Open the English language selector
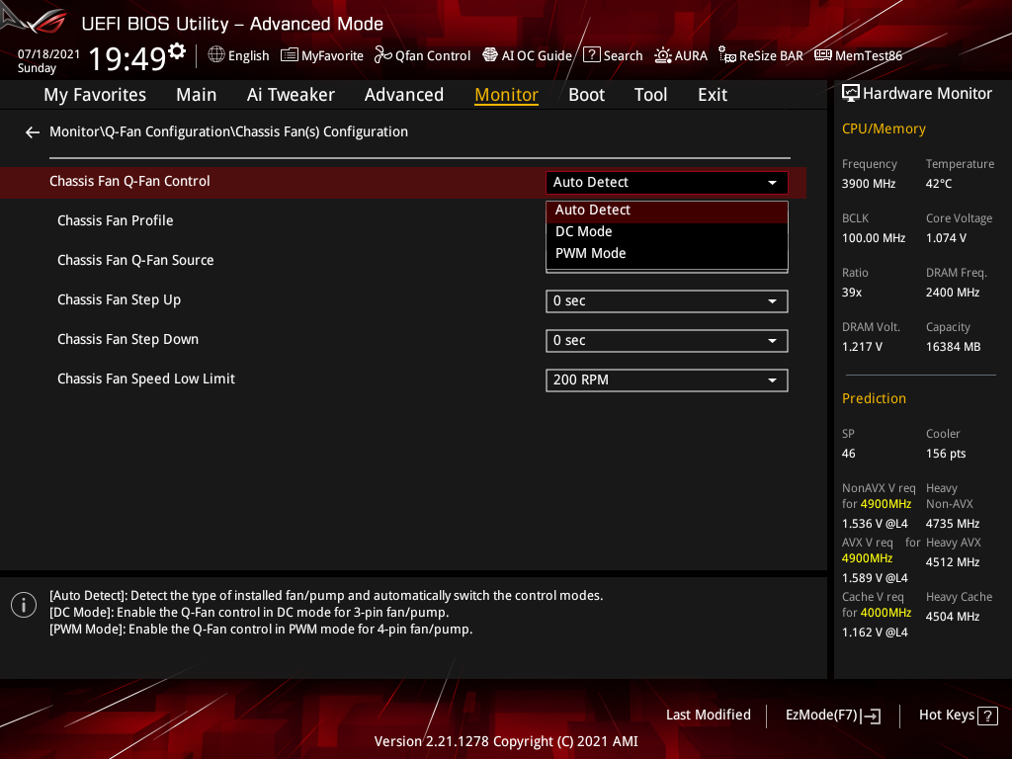 [237, 55]
